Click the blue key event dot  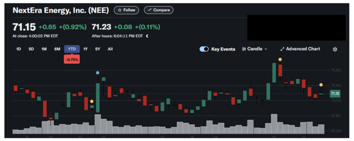[97, 73]
